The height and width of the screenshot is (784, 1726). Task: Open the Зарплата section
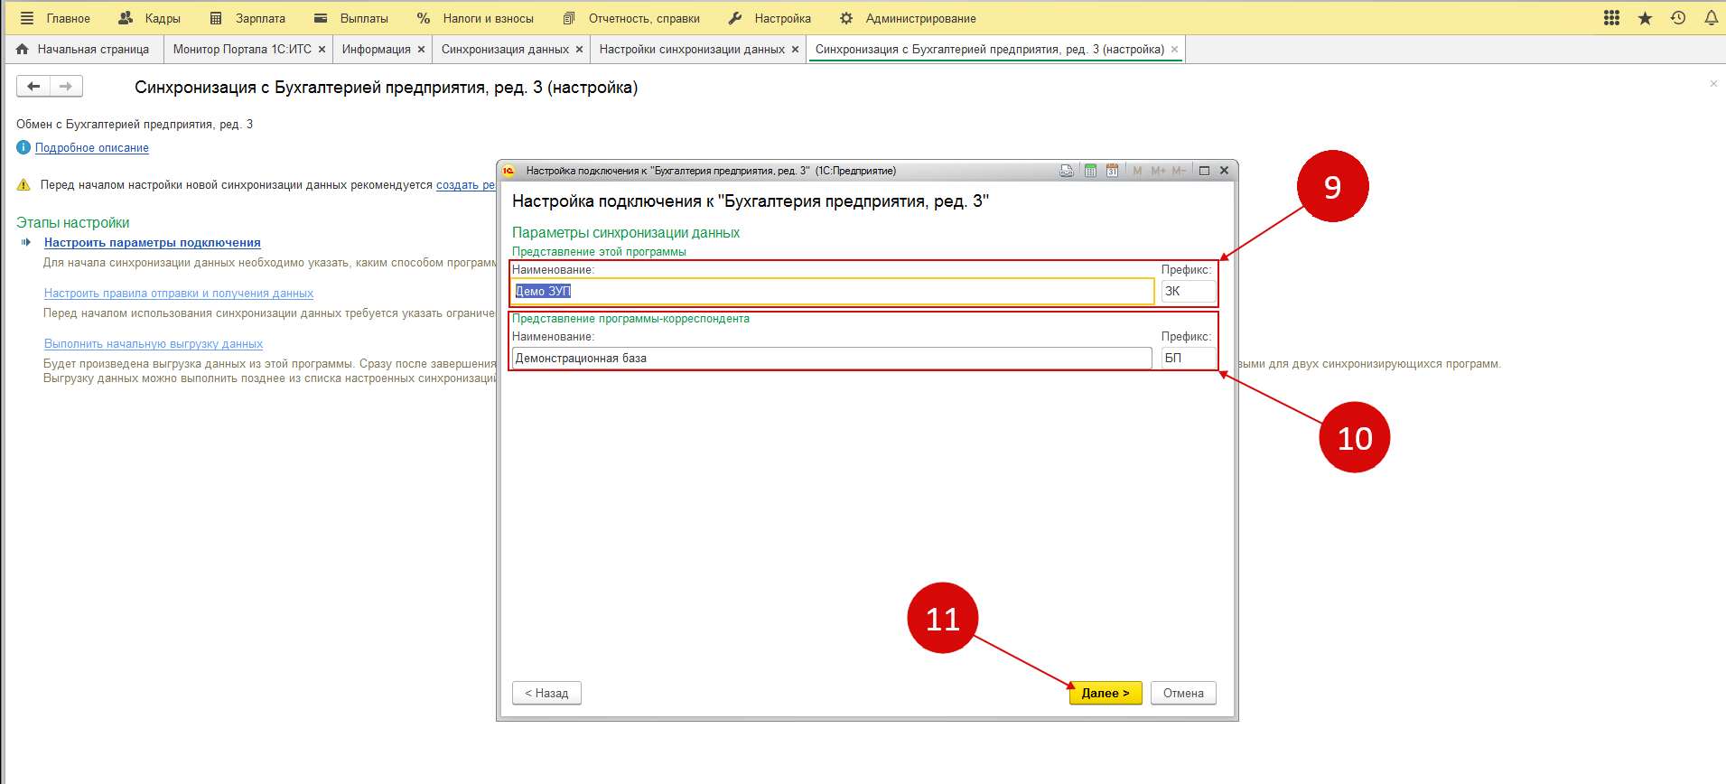(247, 18)
